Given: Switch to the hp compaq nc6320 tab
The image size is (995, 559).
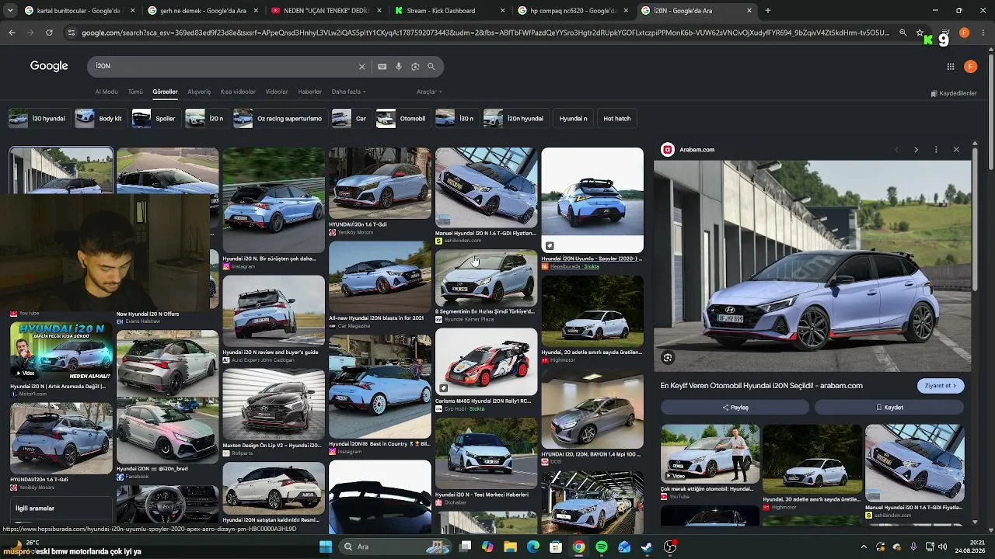Looking at the screenshot, I should 574,11.
